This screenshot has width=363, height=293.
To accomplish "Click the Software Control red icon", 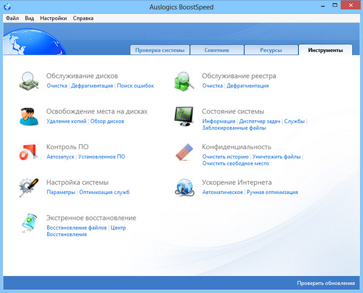I will pyautogui.click(x=28, y=151).
